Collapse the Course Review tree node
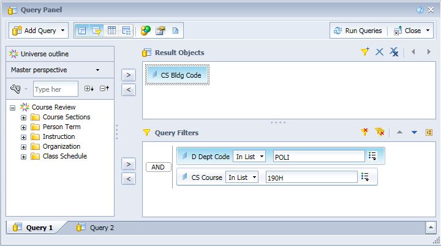Screen dimensions: 441x246 (12, 108)
